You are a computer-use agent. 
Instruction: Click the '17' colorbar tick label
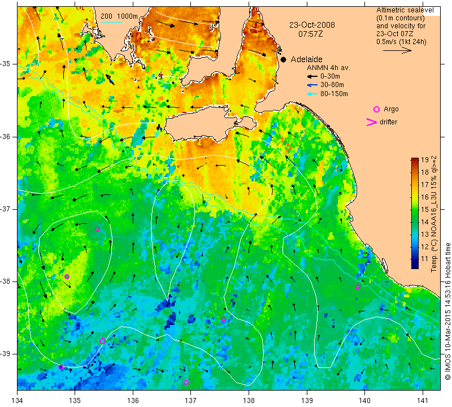[x=425, y=185]
